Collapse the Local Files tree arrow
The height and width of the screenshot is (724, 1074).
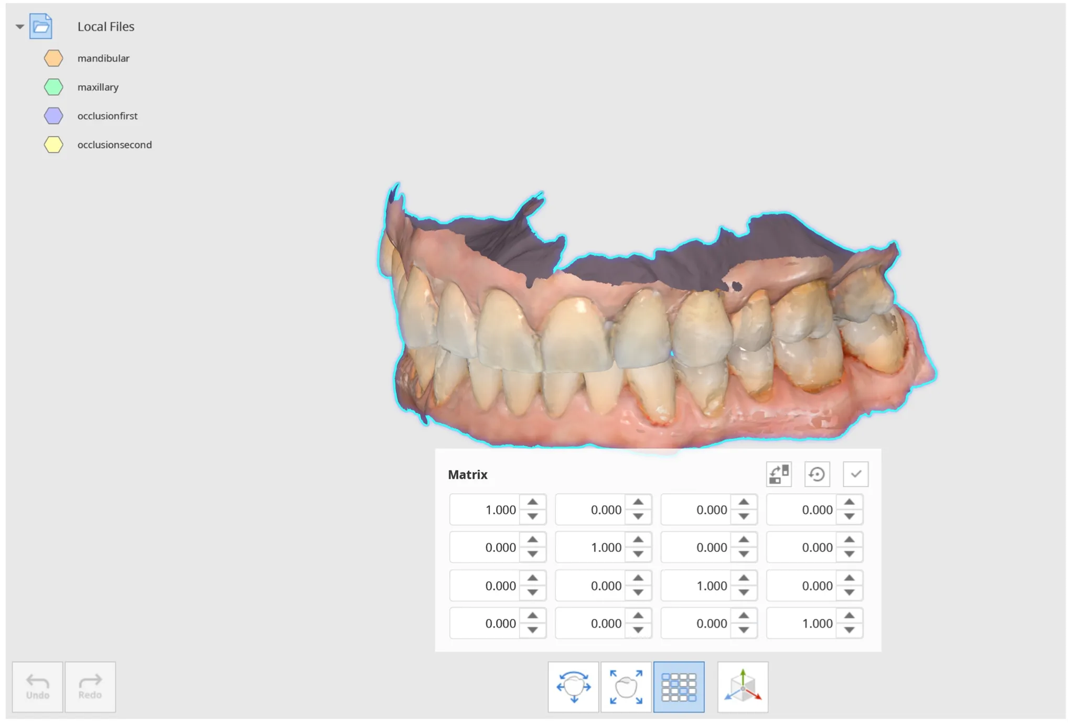(20, 26)
